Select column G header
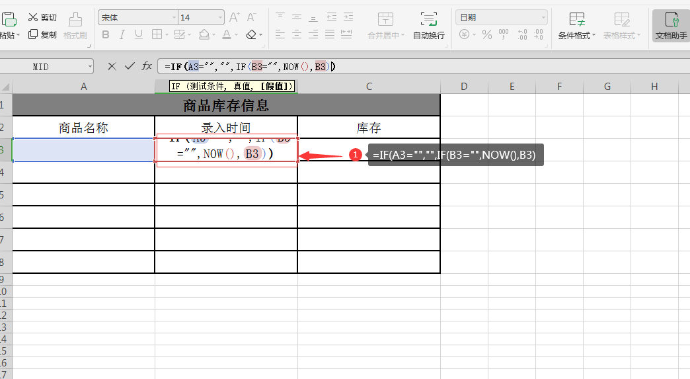The width and height of the screenshot is (690, 379). 607,87
